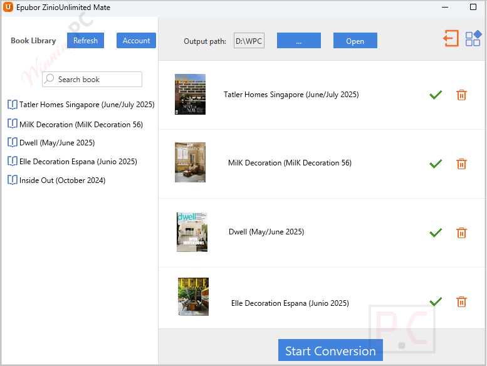Refresh the book library
The height and width of the screenshot is (366, 487).
click(x=85, y=40)
